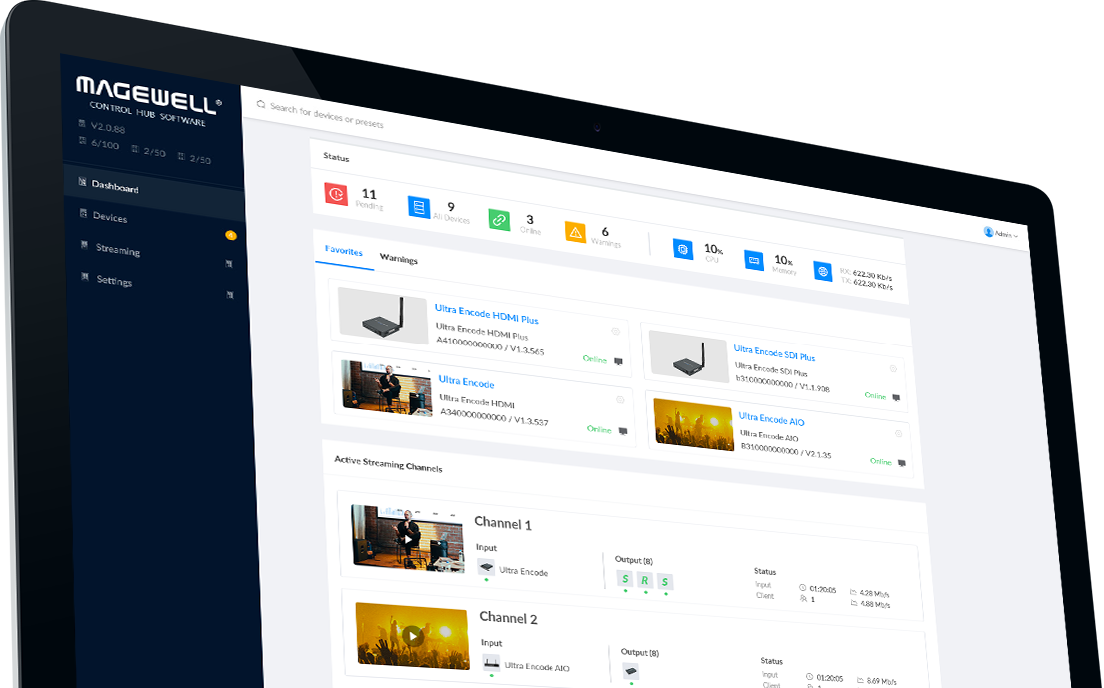The image size is (1104, 688).
Task: Click the 'RX: 622.30 Kb/s' value
Action: click(866, 273)
